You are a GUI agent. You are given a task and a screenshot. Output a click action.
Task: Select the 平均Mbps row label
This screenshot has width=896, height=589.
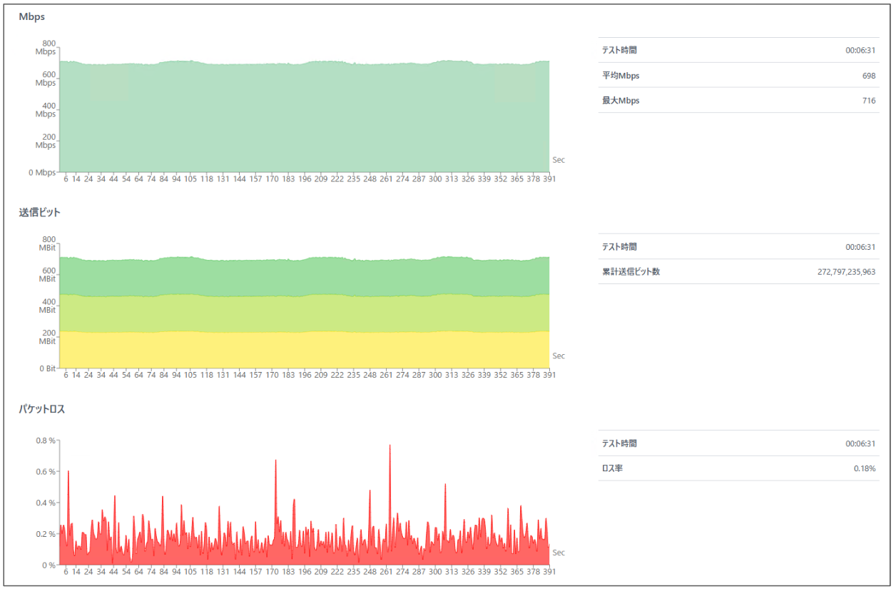620,76
